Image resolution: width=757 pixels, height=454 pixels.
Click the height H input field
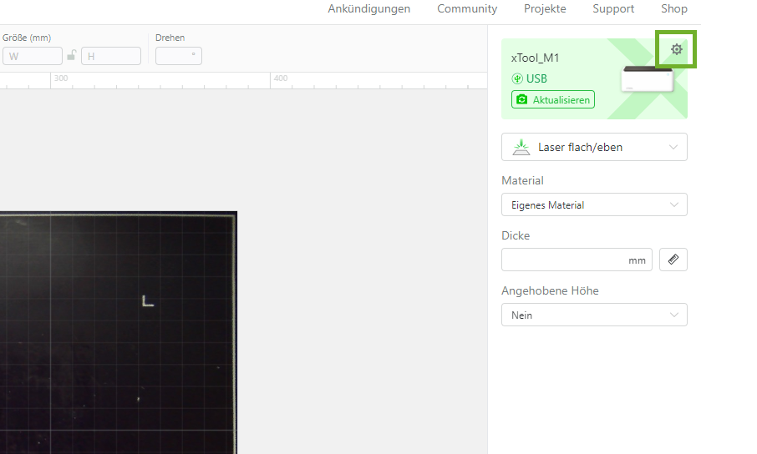[111, 56]
